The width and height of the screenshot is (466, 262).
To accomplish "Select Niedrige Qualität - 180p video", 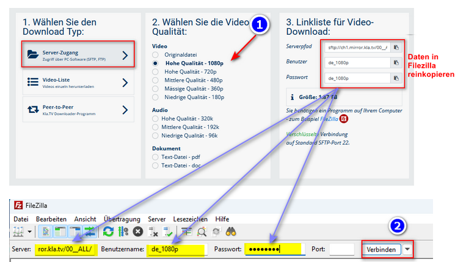I will (155, 97).
